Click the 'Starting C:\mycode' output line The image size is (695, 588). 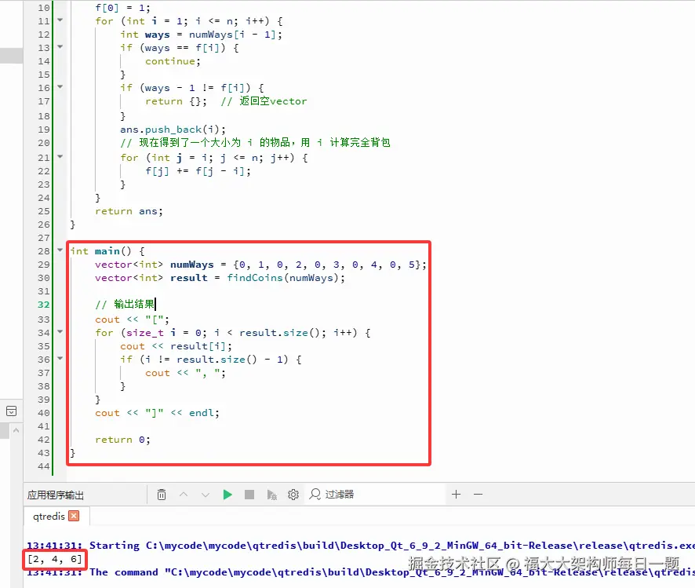(x=361, y=546)
